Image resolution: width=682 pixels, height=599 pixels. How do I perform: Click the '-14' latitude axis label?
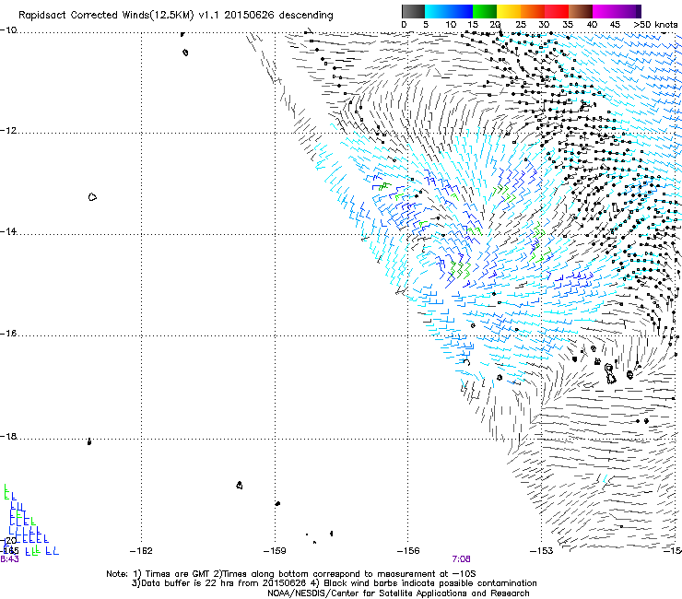[x=8, y=231]
